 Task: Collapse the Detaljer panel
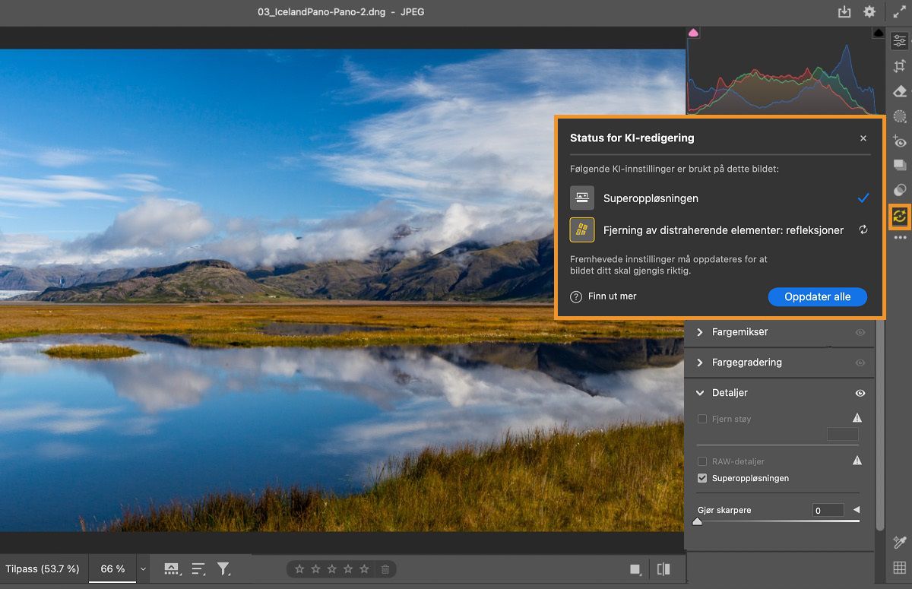click(700, 393)
